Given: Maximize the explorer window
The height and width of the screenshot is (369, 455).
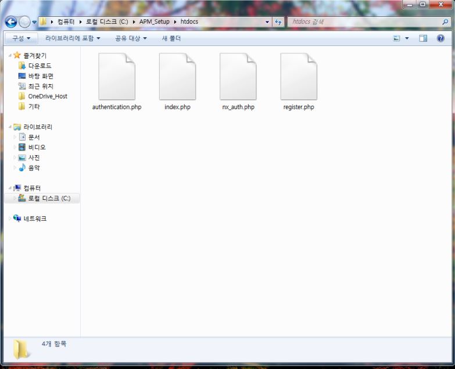Looking at the screenshot, I should pos(422,4).
